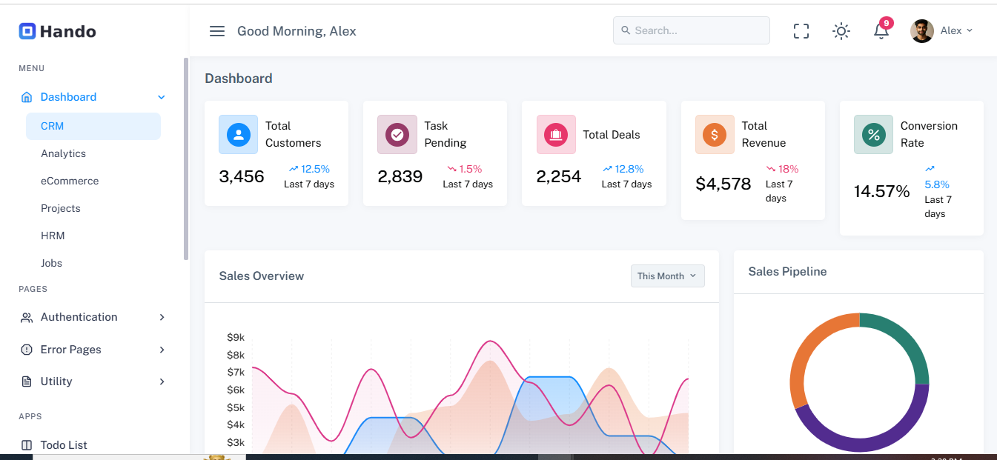Click the Task Pending checkmark icon
Viewport: 997px width, 460px height.
point(397,134)
